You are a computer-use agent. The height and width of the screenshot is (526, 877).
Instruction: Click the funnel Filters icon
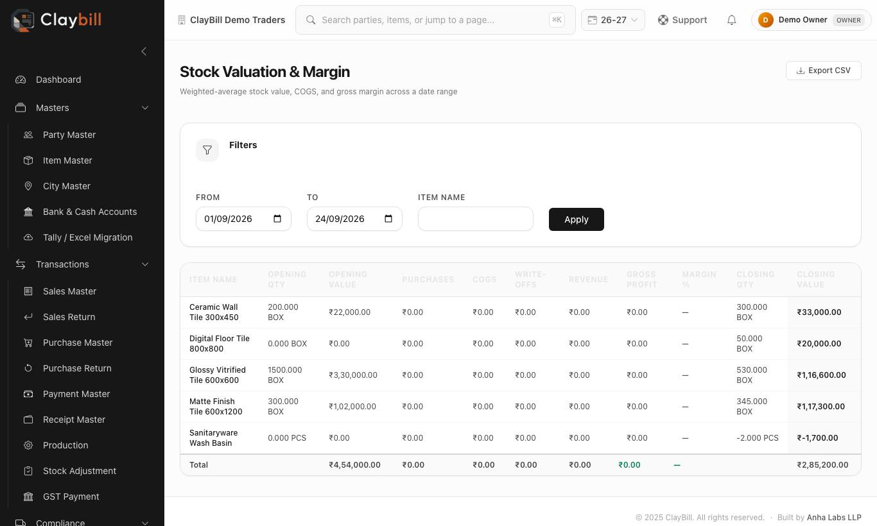207,150
